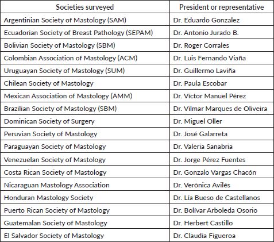The width and height of the screenshot is (274, 242).
Task: Click Brazilian Society of Mastology (SBM)
Action: [60, 109]
